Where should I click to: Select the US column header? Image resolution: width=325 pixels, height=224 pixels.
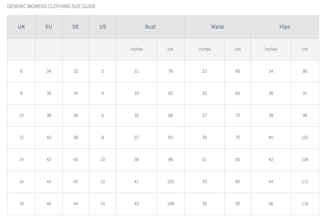click(x=102, y=27)
